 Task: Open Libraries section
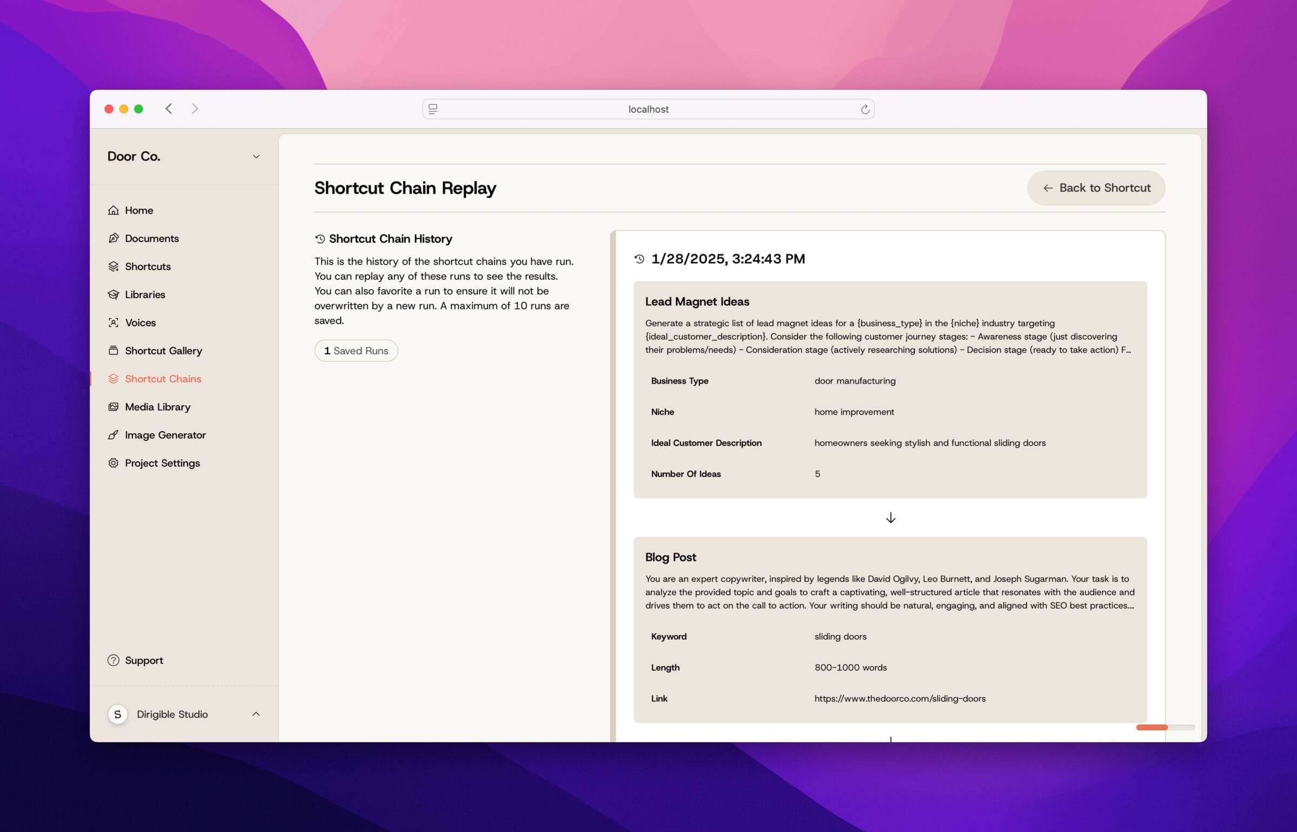tap(145, 294)
